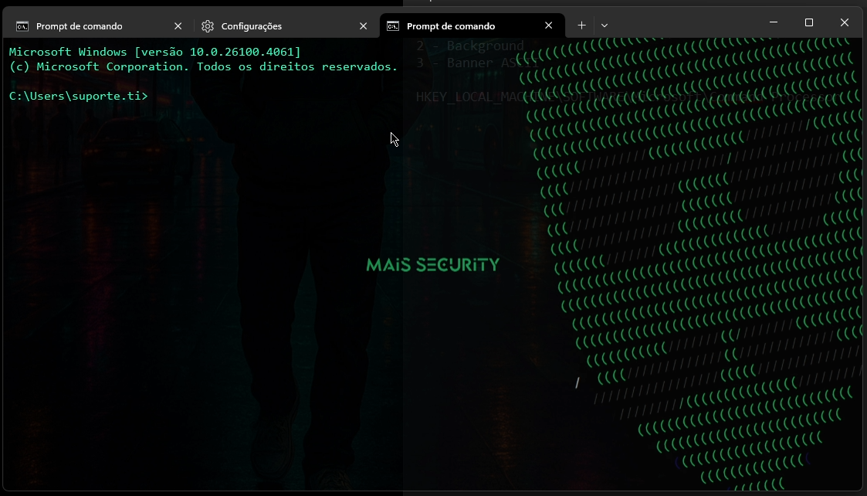Expand the new tab profile dropdown
The width and height of the screenshot is (867, 496).
(605, 25)
